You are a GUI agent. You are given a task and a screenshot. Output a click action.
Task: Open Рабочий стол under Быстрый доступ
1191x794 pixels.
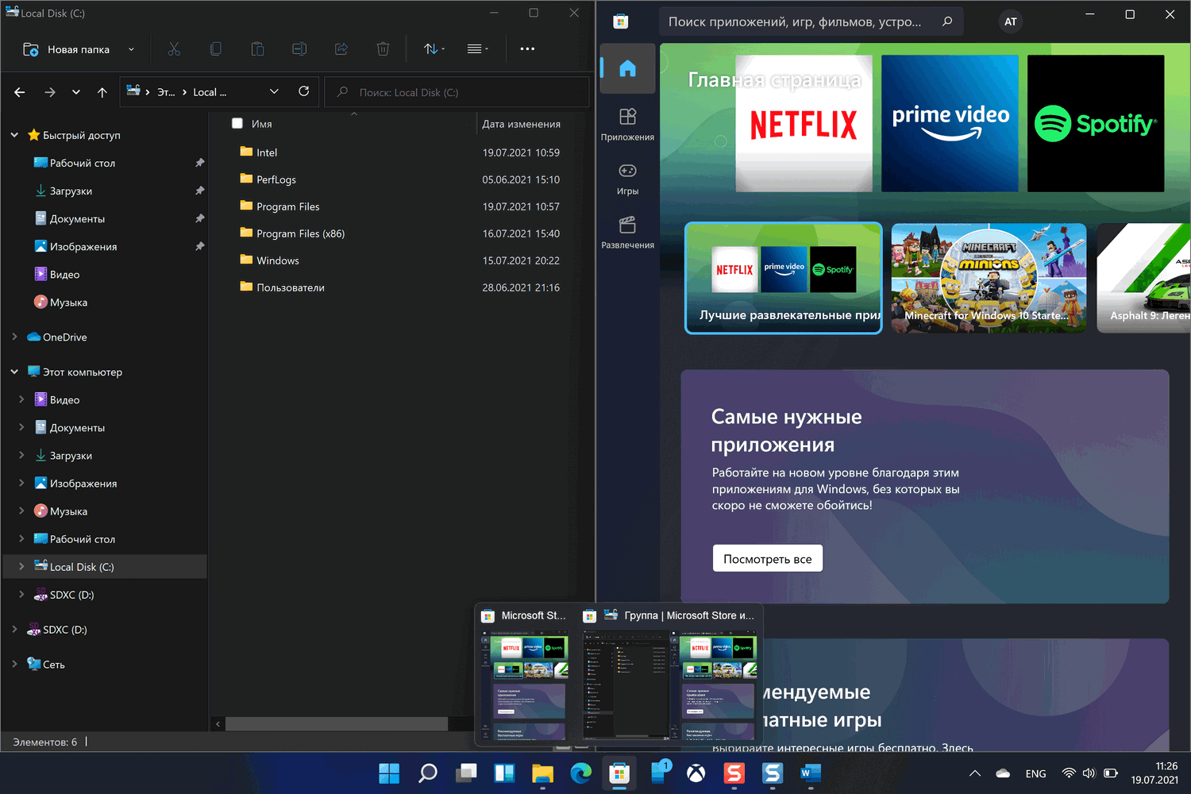coord(82,163)
